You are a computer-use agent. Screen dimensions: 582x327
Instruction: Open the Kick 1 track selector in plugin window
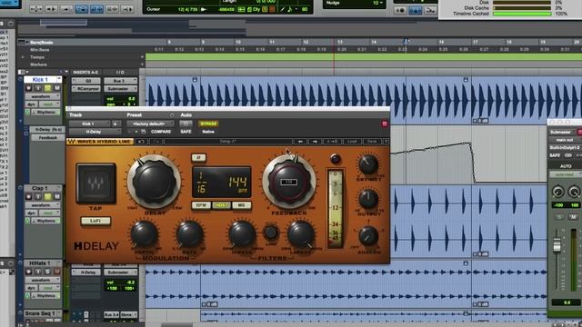coord(89,124)
